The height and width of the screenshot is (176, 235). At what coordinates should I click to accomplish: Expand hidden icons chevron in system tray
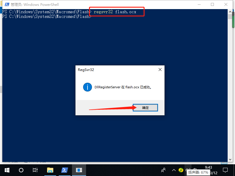[x=174, y=170]
